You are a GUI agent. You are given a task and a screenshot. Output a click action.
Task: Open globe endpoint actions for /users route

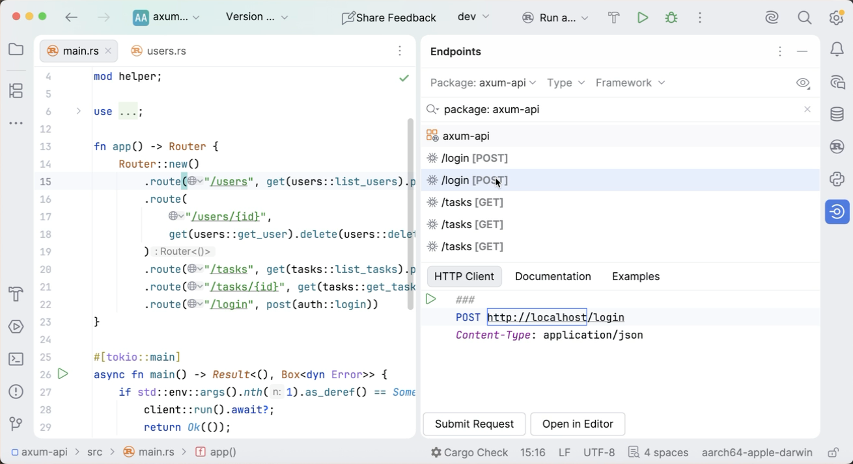(195, 181)
